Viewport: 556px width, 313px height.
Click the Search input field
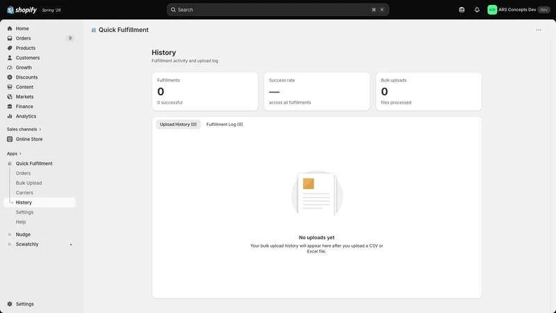[277, 10]
